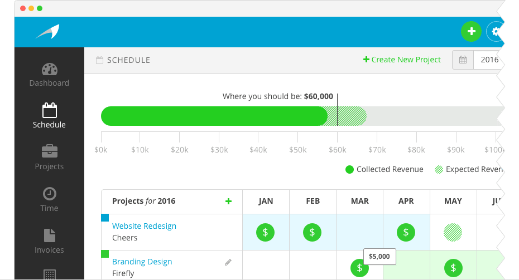
Task: Click the grid icon below Invoices
Action: coord(50,275)
